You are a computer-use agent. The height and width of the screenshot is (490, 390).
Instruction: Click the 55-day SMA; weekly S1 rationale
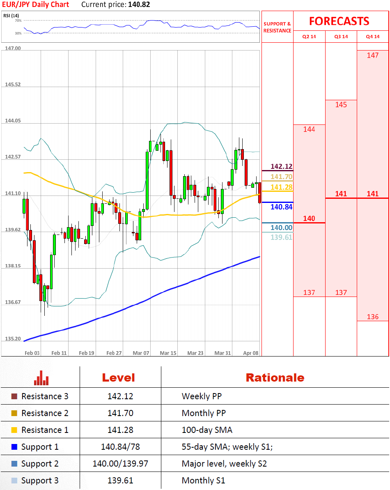(227, 447)
